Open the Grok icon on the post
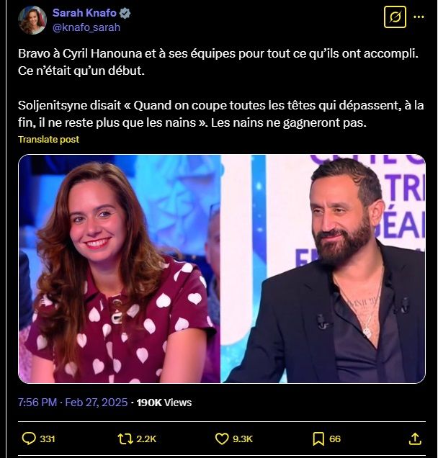This screenshot has height=458, width=438. [394, 17]
